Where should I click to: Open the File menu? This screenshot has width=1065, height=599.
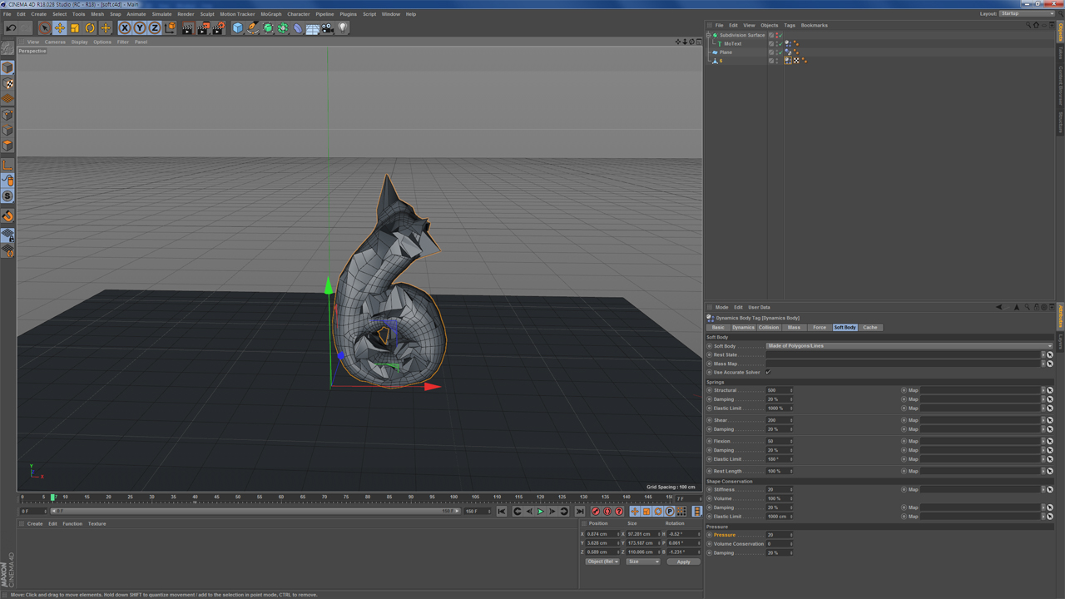tap(7, 14)
